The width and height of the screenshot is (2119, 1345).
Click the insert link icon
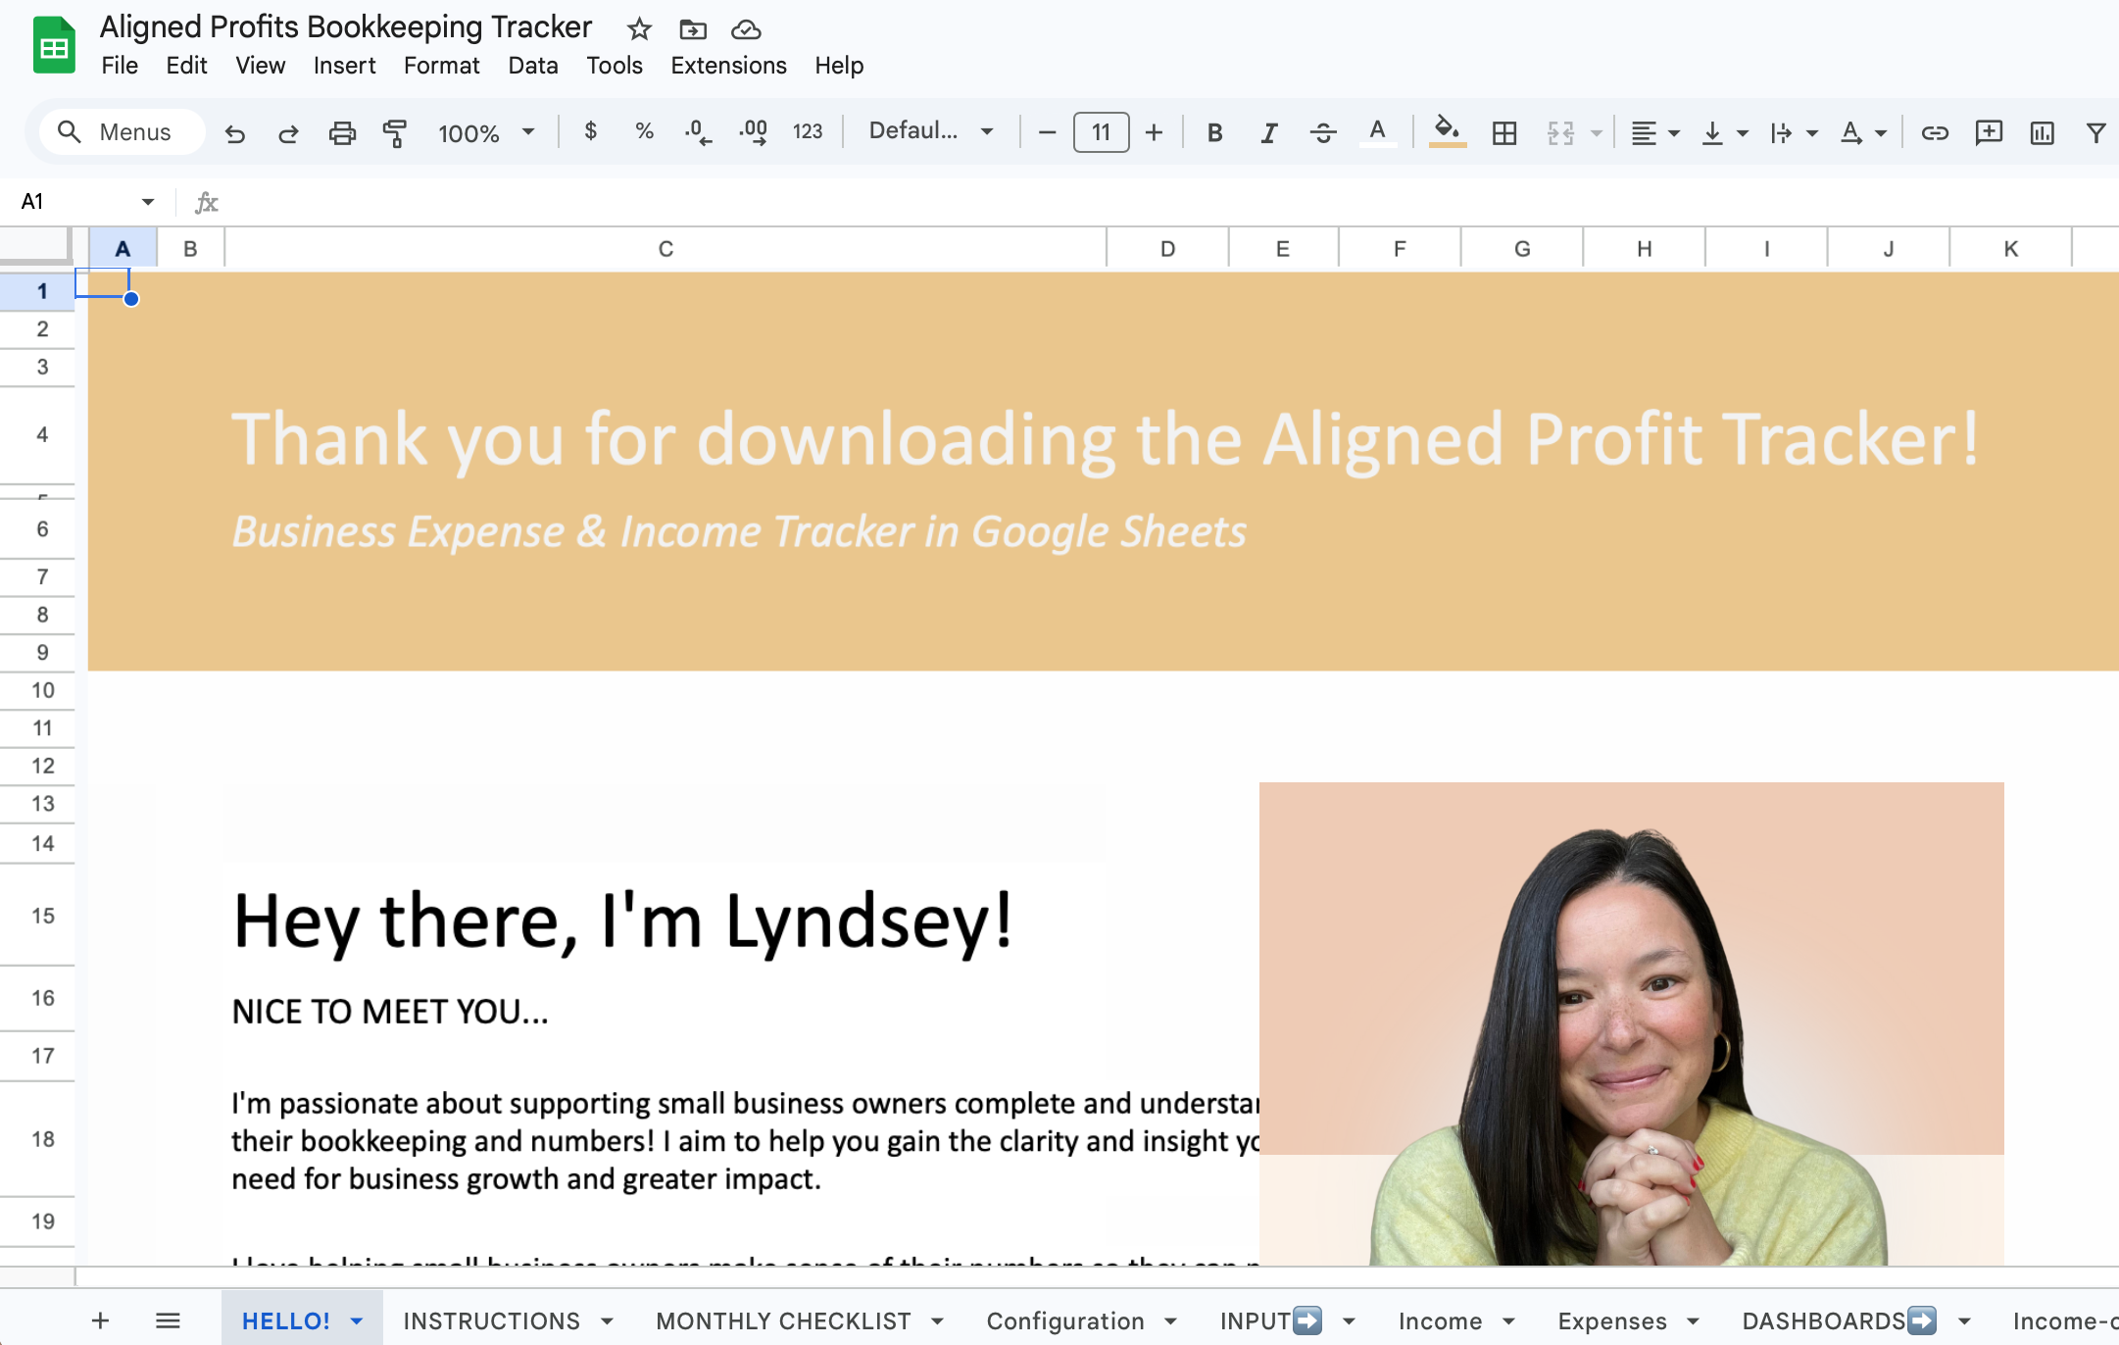pos(1934,132)
